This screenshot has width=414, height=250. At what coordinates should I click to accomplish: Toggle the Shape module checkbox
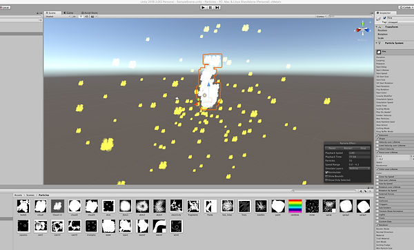coord(377,139)
